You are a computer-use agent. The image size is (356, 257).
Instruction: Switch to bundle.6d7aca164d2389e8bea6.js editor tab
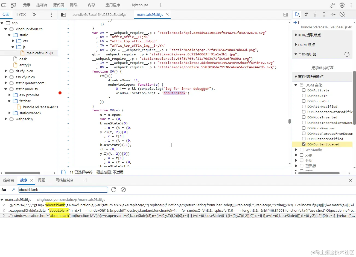(x=99, y=14)
